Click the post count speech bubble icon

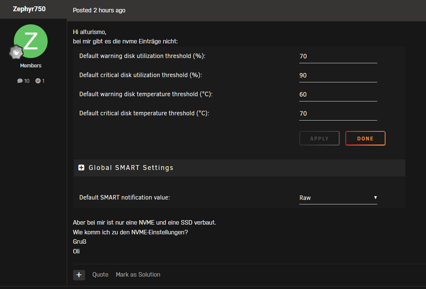[x=20, y=81]
